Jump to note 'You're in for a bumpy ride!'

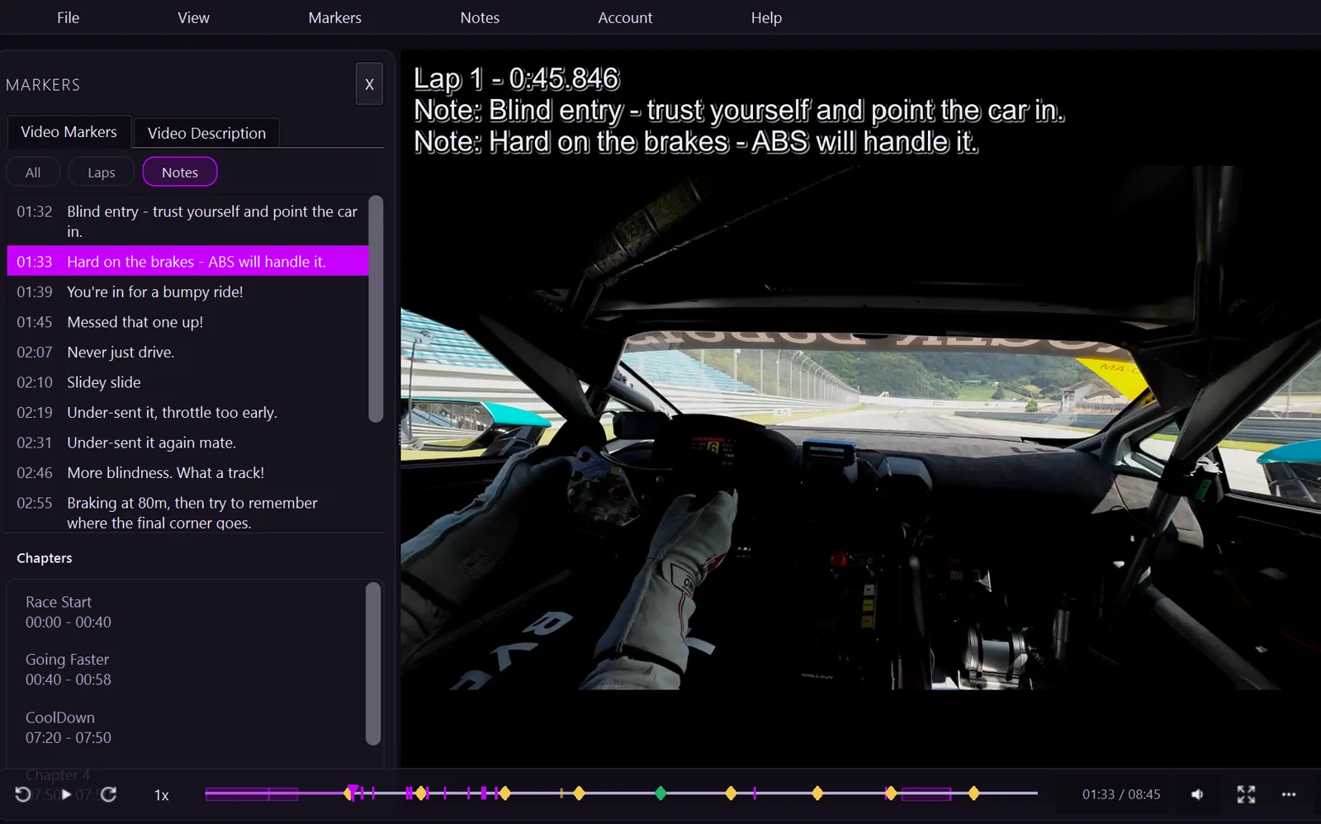(187, 291)
